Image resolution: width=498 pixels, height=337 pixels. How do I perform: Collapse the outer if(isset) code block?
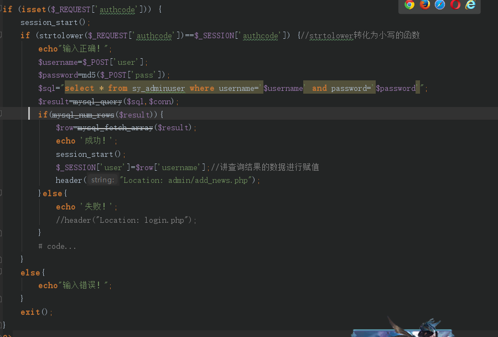2,9
